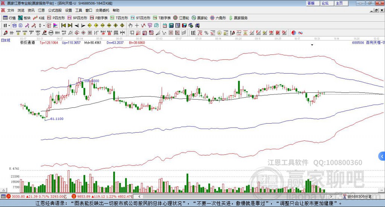Select the percent % line tool
The height and width of the screenshot is (207, 385).
coord(206,33)
